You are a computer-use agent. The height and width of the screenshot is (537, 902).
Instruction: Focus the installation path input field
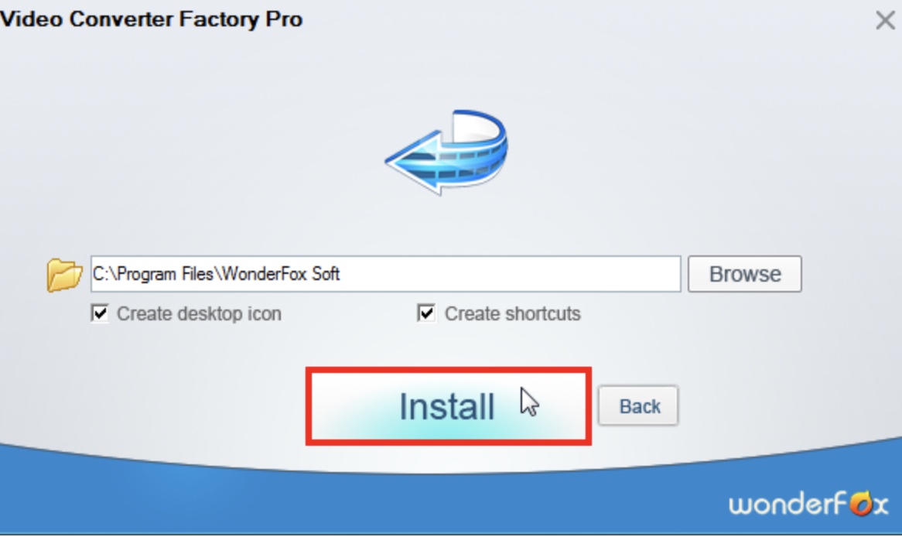[385, 274]
